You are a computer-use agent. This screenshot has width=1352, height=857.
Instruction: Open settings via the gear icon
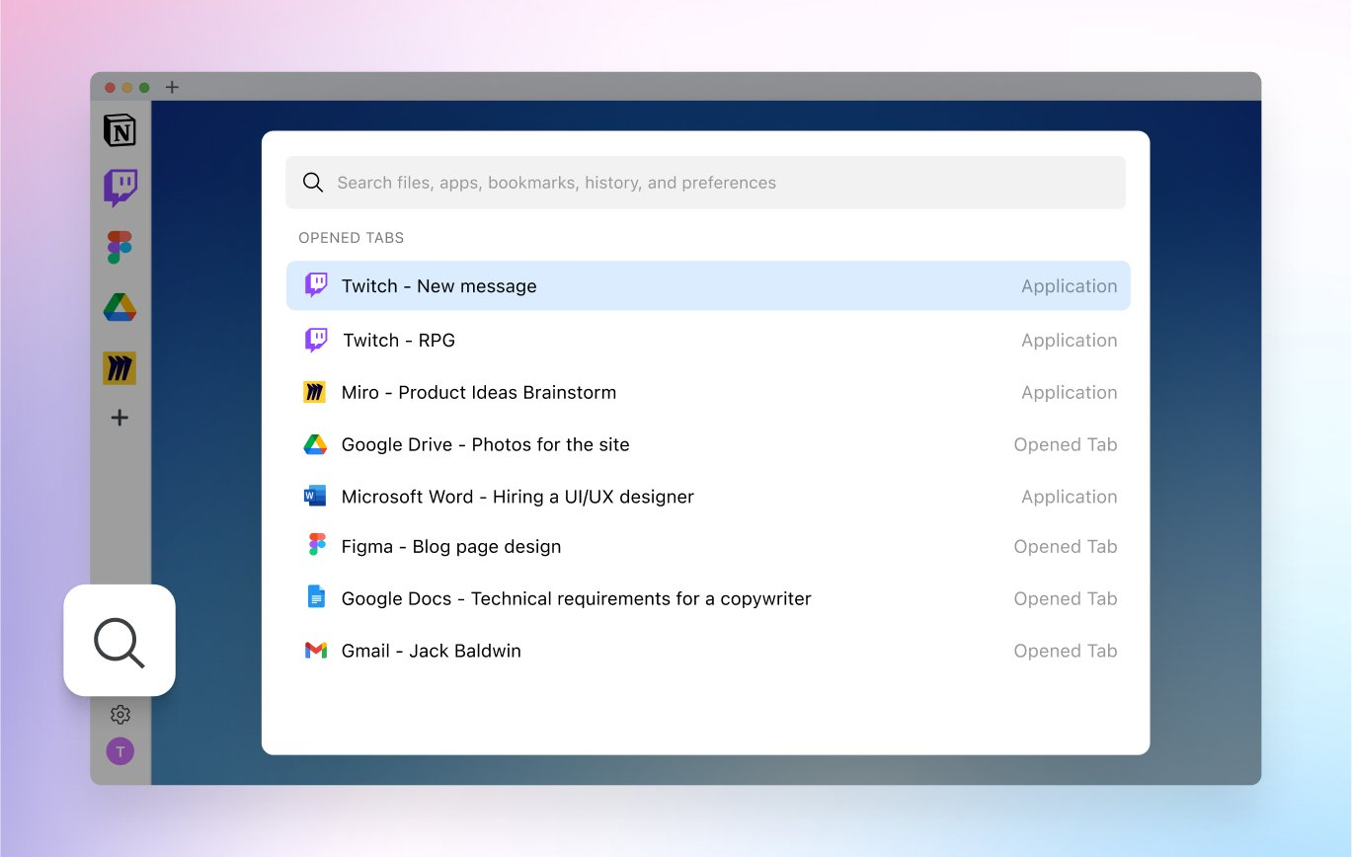(120, 714)
